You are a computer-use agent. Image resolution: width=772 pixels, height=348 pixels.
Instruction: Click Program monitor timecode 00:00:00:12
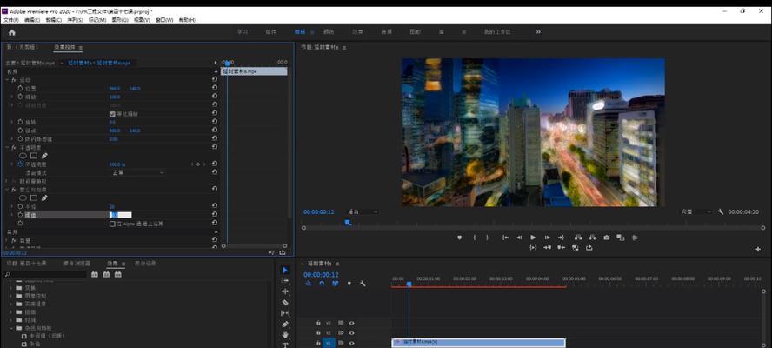(x=318, y=212)
